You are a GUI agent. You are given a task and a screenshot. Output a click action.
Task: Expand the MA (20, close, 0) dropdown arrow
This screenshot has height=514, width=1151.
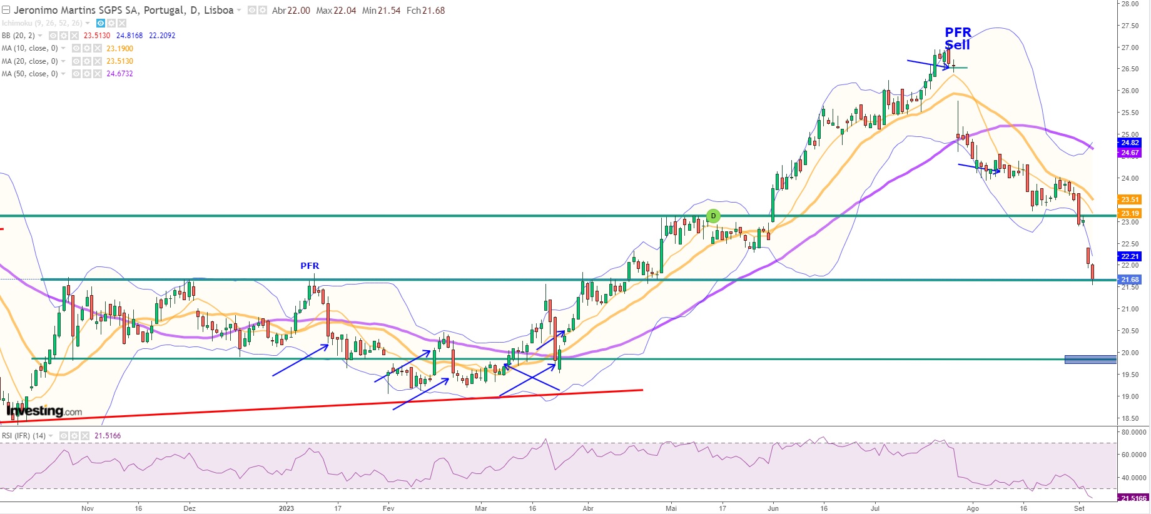pos(63,61)
